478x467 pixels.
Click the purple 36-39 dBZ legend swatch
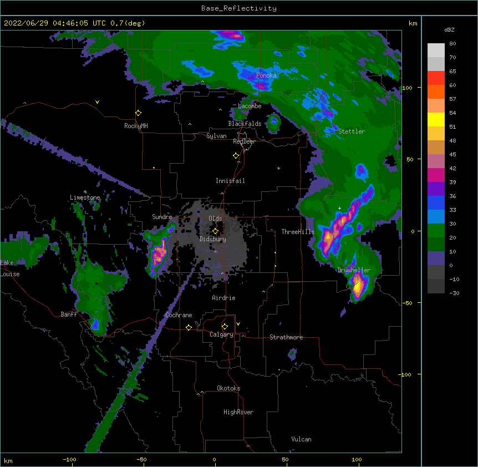pyautogui.click(x=436, y=189)
